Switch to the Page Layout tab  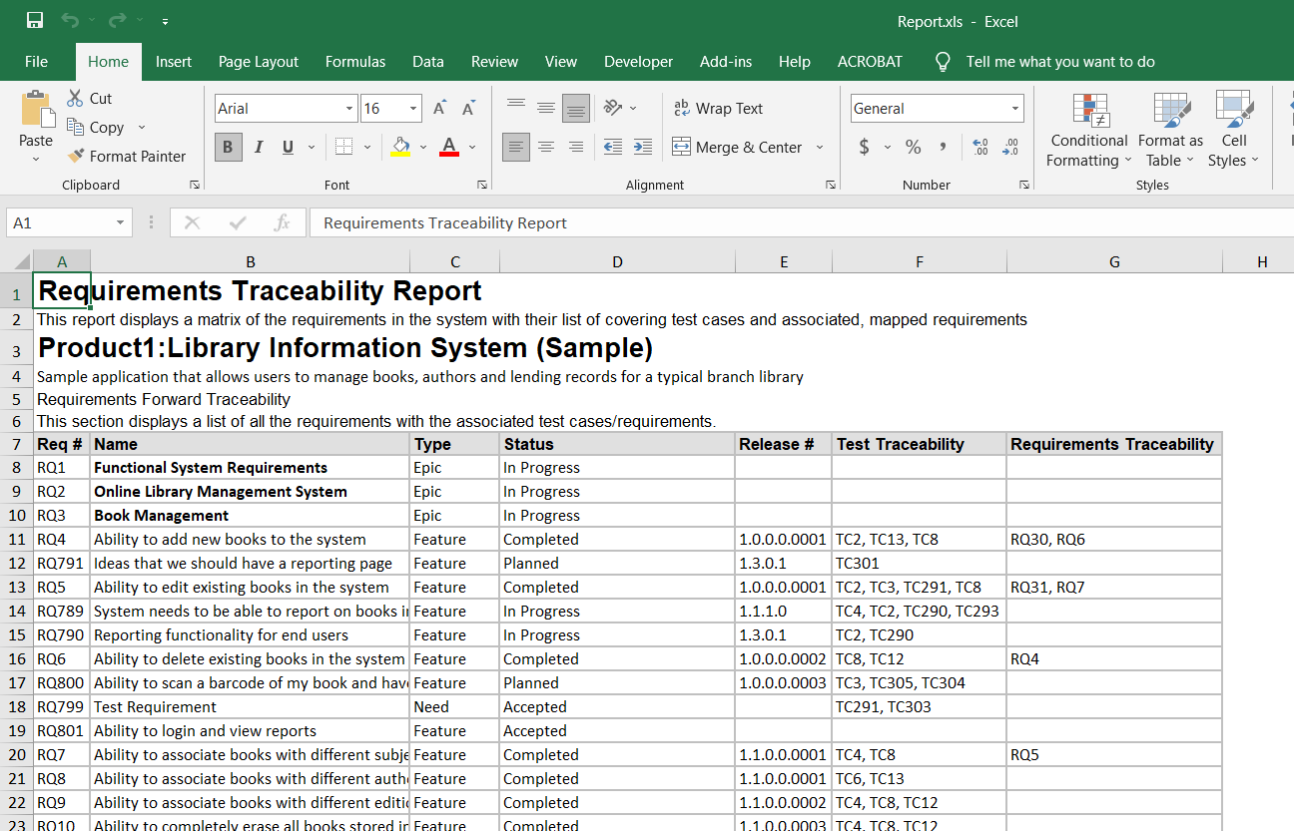[x=258, y=62]
